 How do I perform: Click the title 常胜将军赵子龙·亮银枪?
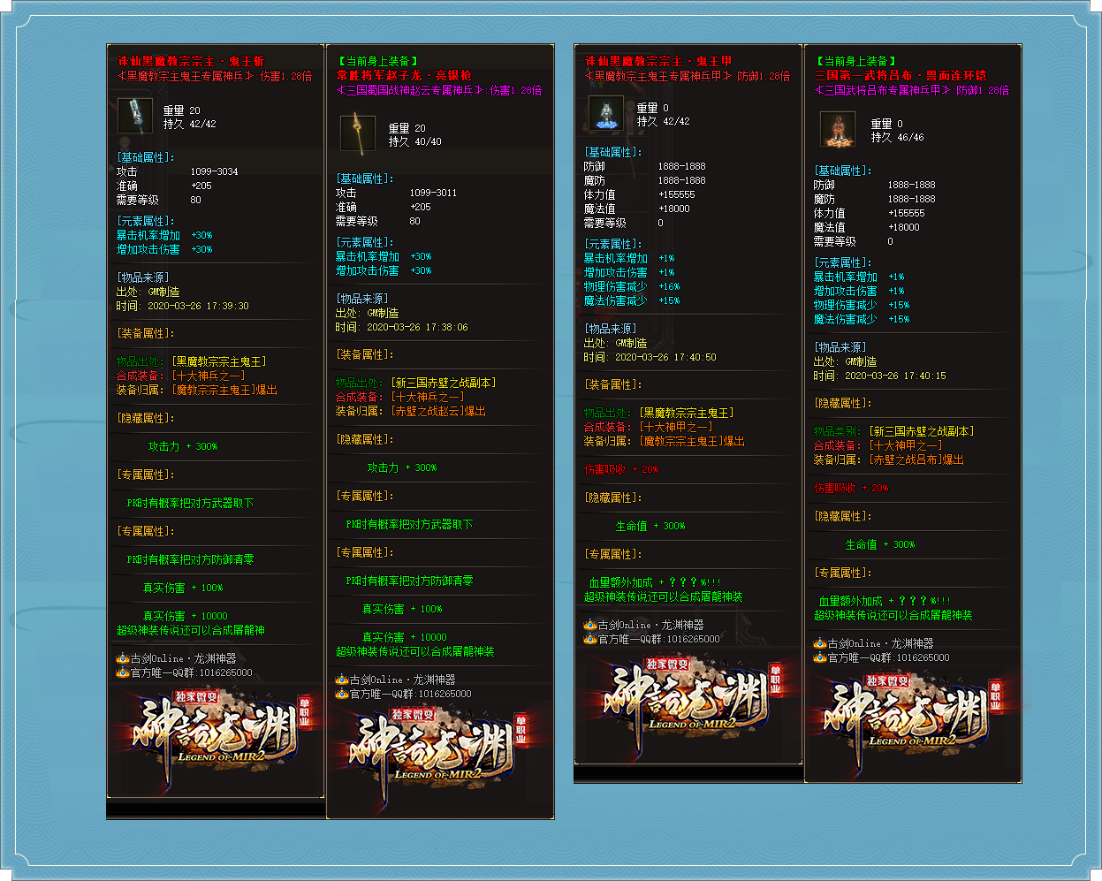coord(404,76)
